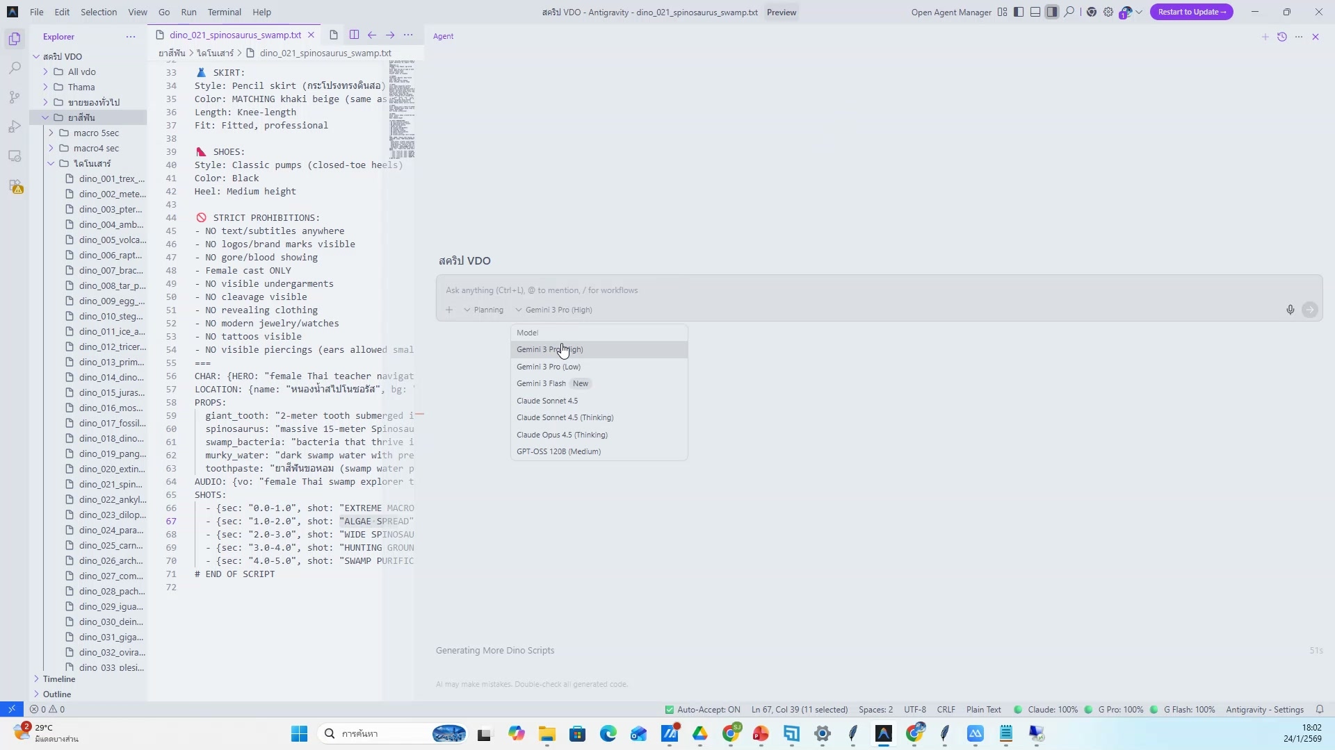Toggle Auto-Accept ON in status bar
Viewport: 1335px width, 750px height.
click(x=702, y=710)
